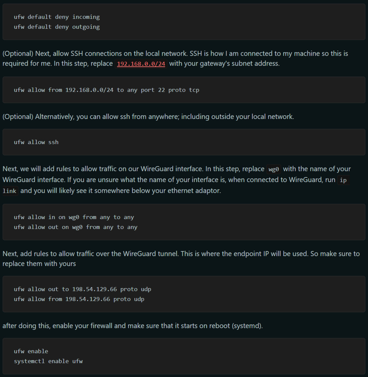Viewport: 368px width, 377px height.
Task: Click the port 22 proto tcp command
Action: (106, 90)
